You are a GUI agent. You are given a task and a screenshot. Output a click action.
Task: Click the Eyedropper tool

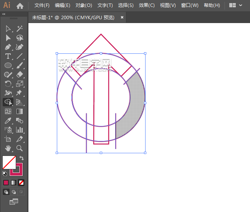click(x=8, y=121)
